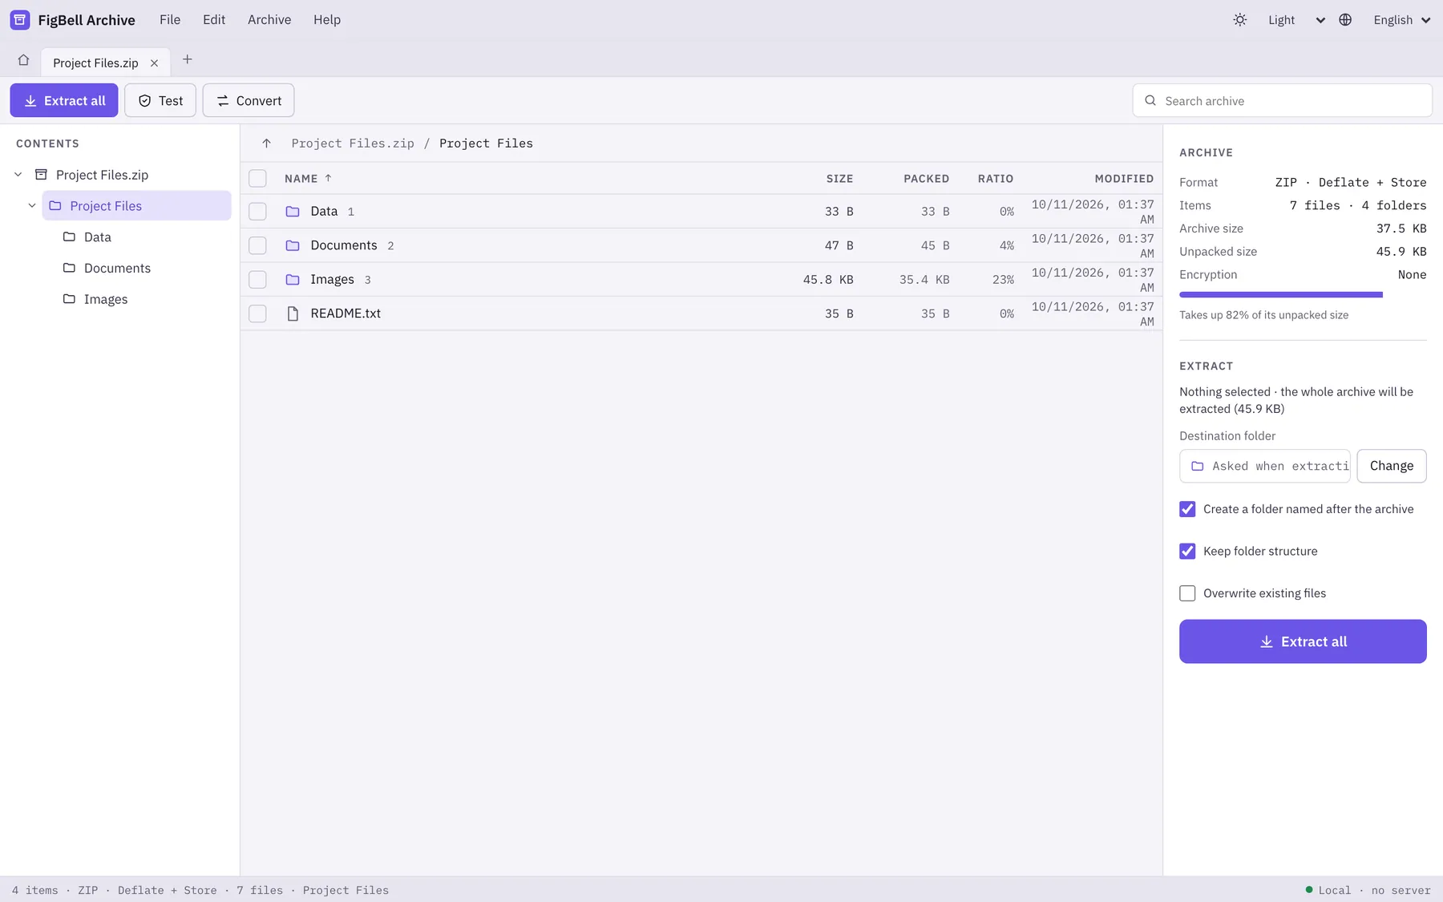
Task: Go to the home tab icon
Action: [x=23, y=60]
